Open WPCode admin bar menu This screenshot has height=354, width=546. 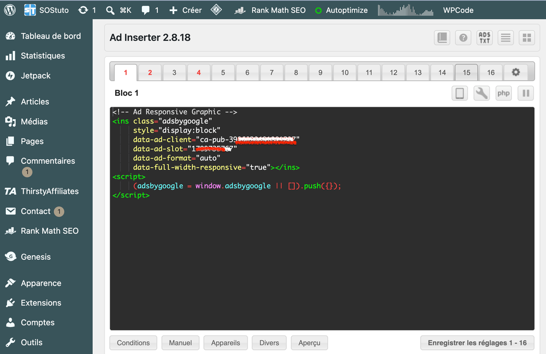[458, 10]
